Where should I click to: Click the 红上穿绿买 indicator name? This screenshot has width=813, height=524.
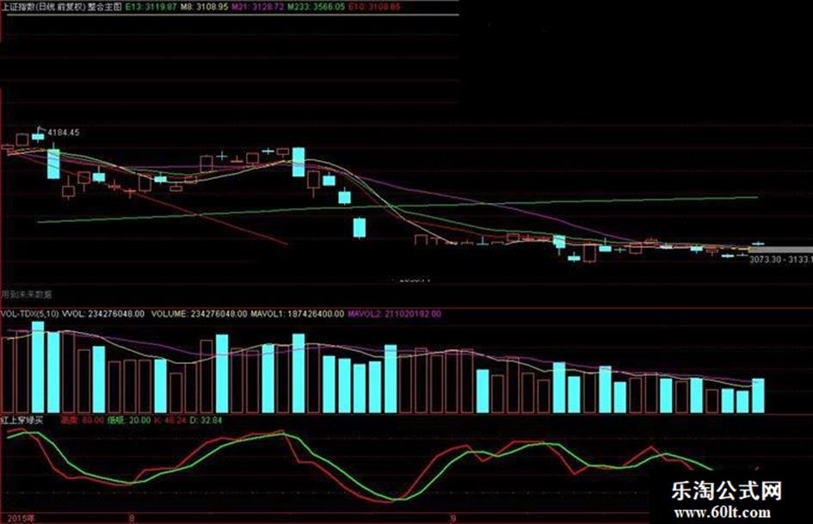22,420
